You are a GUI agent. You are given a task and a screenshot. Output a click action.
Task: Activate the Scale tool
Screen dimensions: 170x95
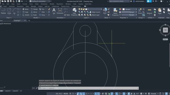34,15
